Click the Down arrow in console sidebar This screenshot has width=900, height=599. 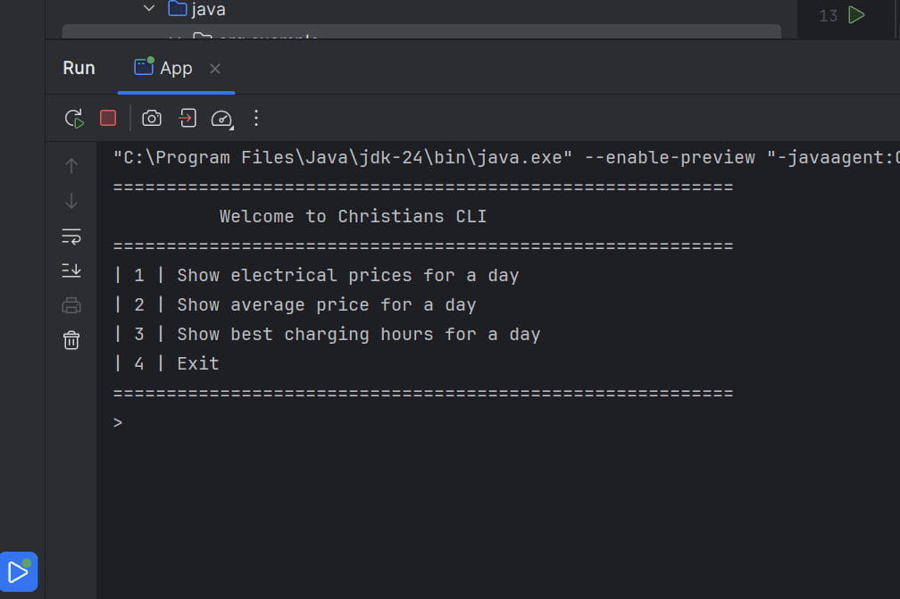coord(71,202)
